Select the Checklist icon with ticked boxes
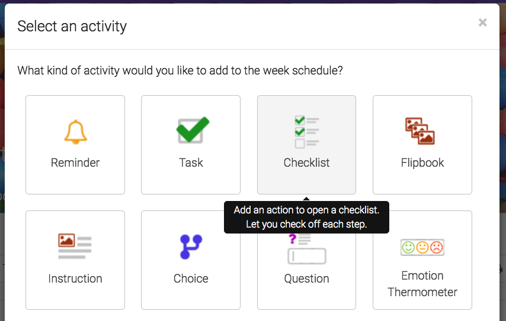The height and width of the screenshot is (321, 506). 306,131
